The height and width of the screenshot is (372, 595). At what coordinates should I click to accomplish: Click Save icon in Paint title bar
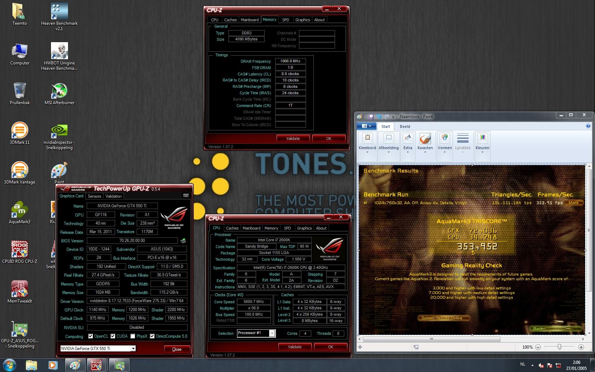[x=371, y=117]
